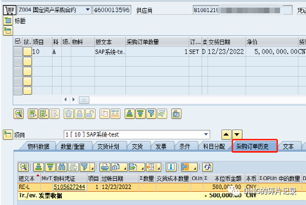The width and height of the screenshot is (306, 205).
Task: Collapse the item overview section icon
Action: [8, 30]
